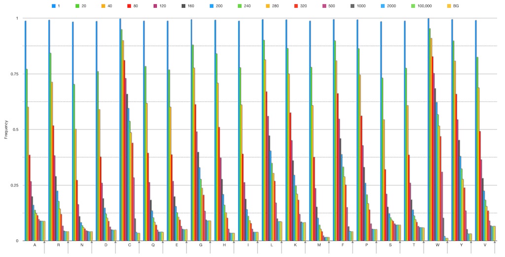Click the 'Frequency' y-axis title
This screenshot has height=257, width=505.
click(6, 129)
